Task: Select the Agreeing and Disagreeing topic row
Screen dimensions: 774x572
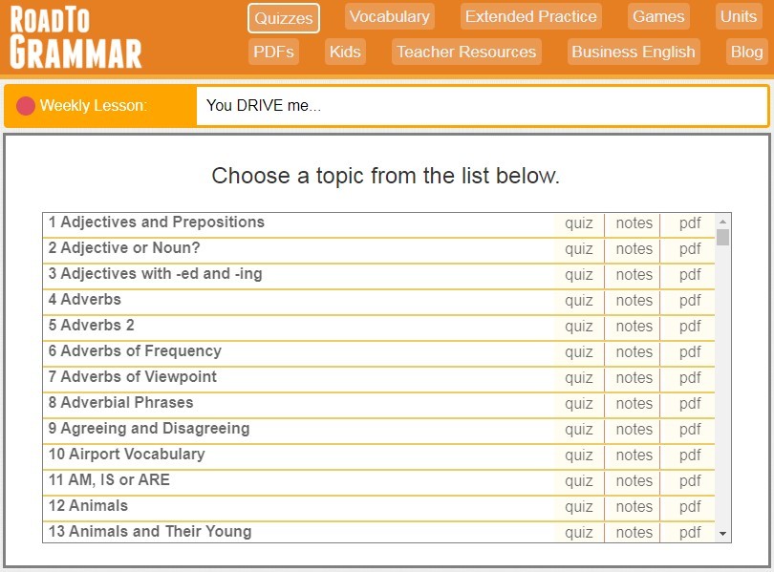Action: coord(287,429)
